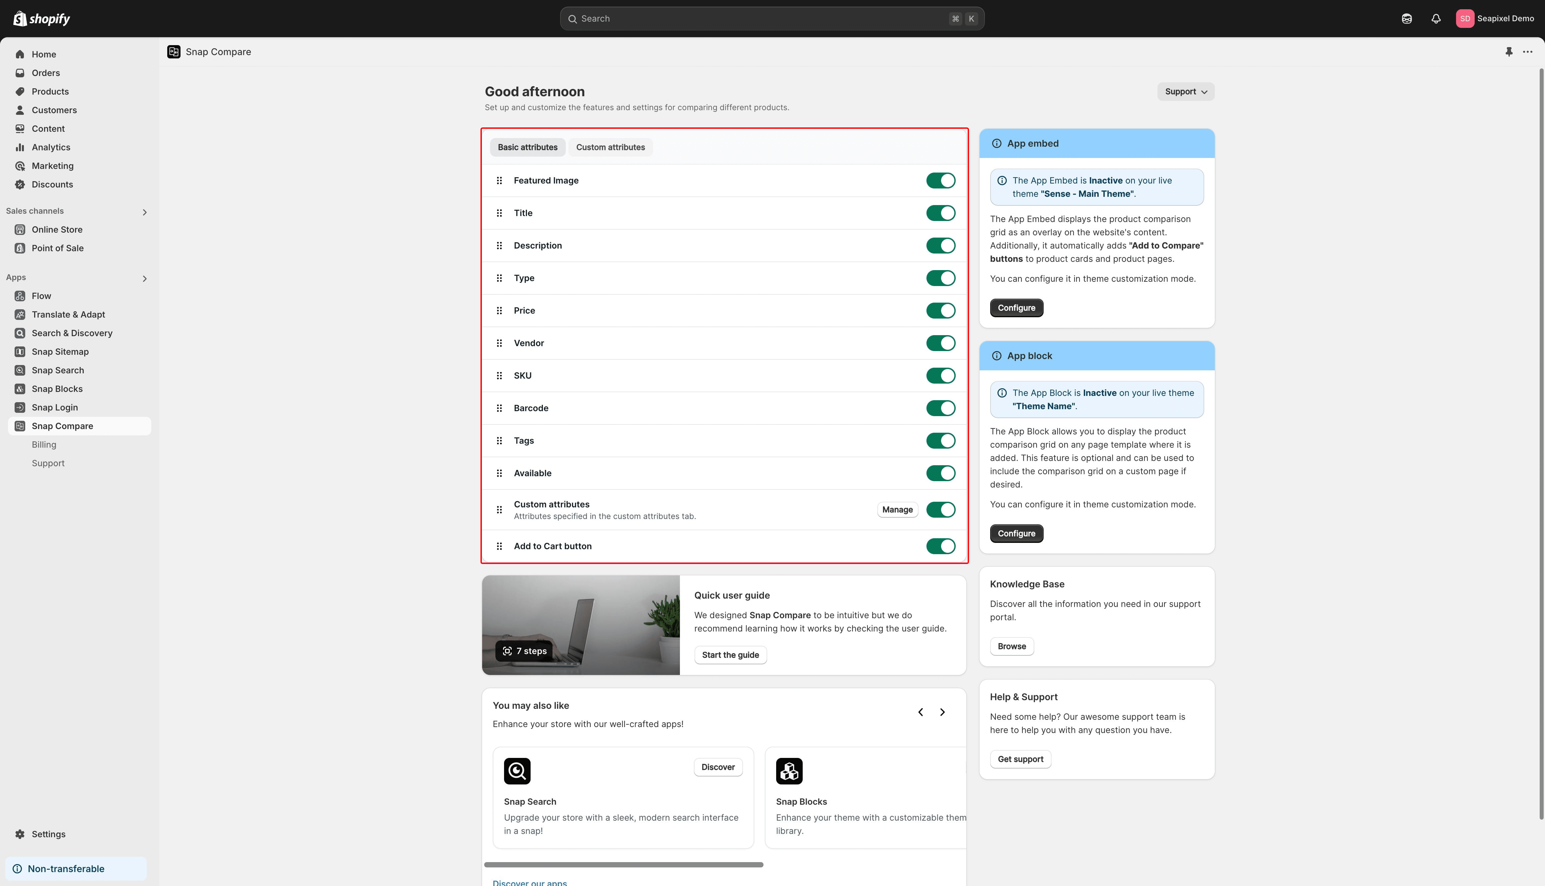Expand the Sales channels section
This screenshot has width=1545, height=886.
click(x=145, y=212)
